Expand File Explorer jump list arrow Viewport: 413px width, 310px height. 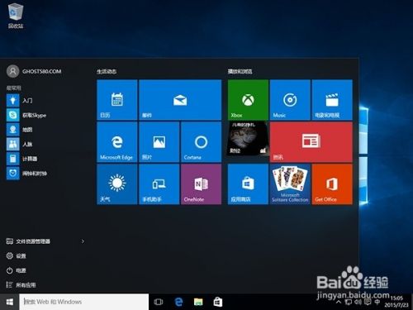tap(83, 241)
